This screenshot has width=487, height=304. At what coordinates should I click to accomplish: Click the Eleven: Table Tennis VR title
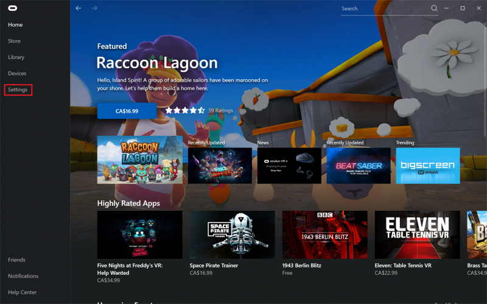tap(403, 266)
